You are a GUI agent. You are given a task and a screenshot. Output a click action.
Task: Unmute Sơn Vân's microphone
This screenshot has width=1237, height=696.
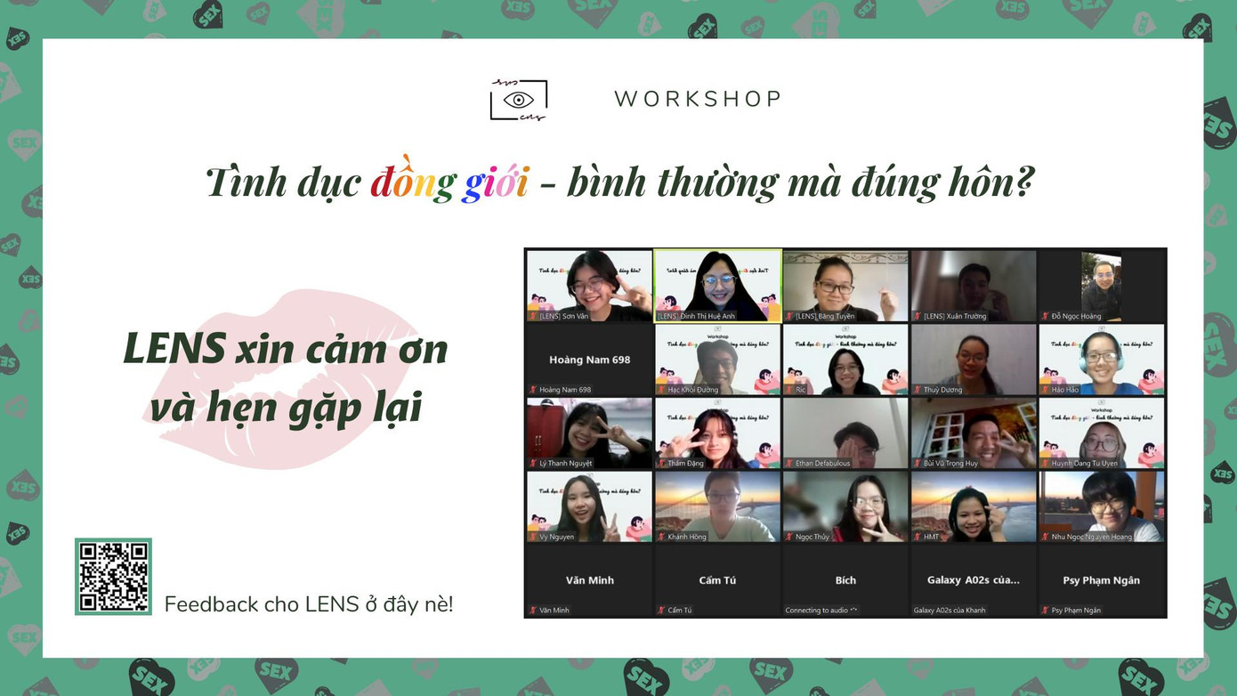532,314
